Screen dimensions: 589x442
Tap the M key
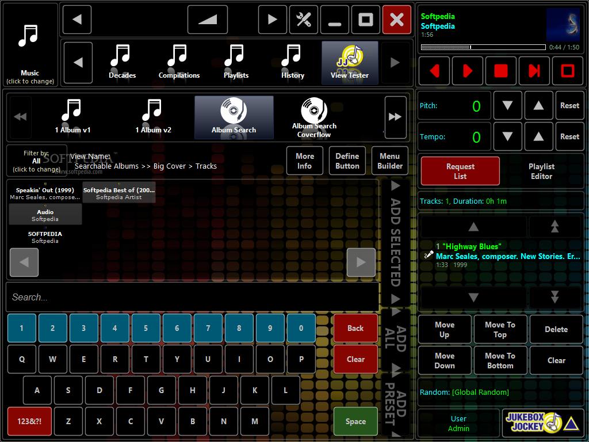click(x=255, y=421)
